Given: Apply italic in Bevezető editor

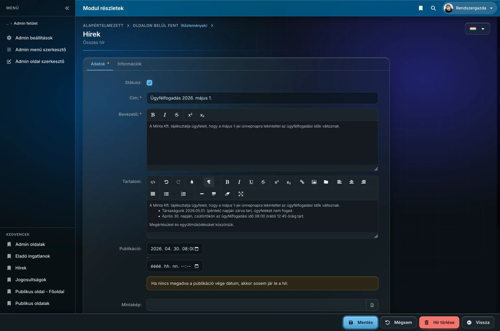Looking at the screenshot, I should [x=165, y=115].
